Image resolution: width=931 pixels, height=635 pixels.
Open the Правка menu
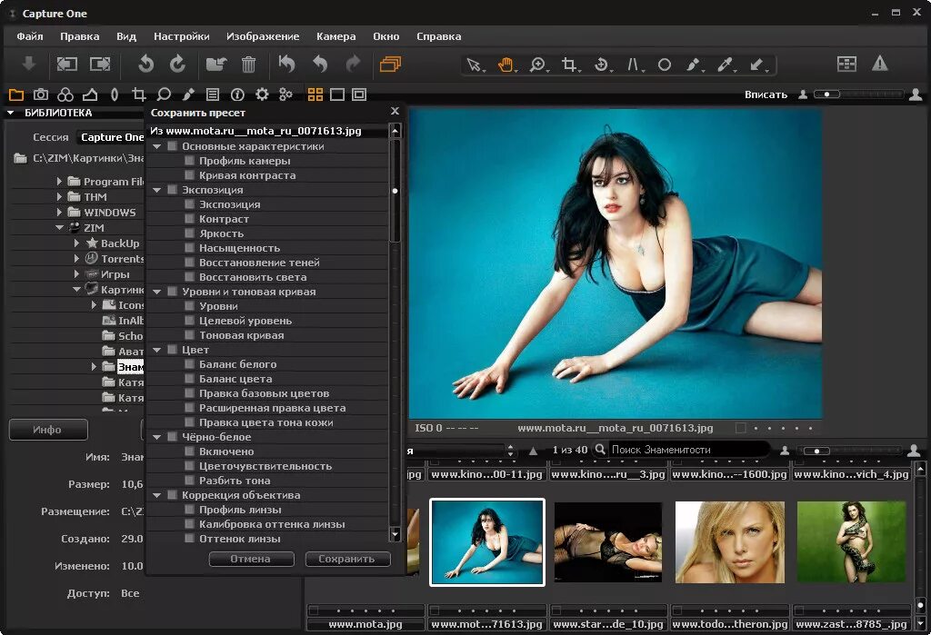coord(80,36)
